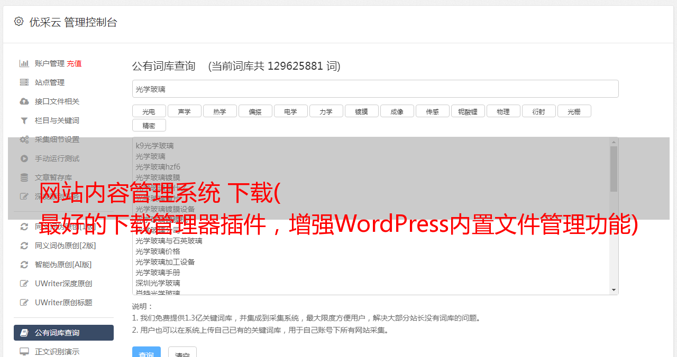The width and height of the screenshot is (677, 357).
Task: Click the refresh icon for 同义词伪原创[2版]
Action: coord(24,246)
